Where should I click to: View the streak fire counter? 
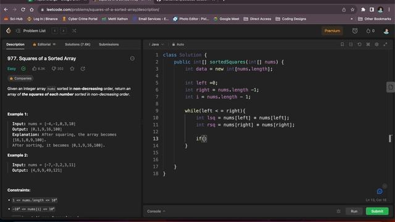click(x=370, y=31)
